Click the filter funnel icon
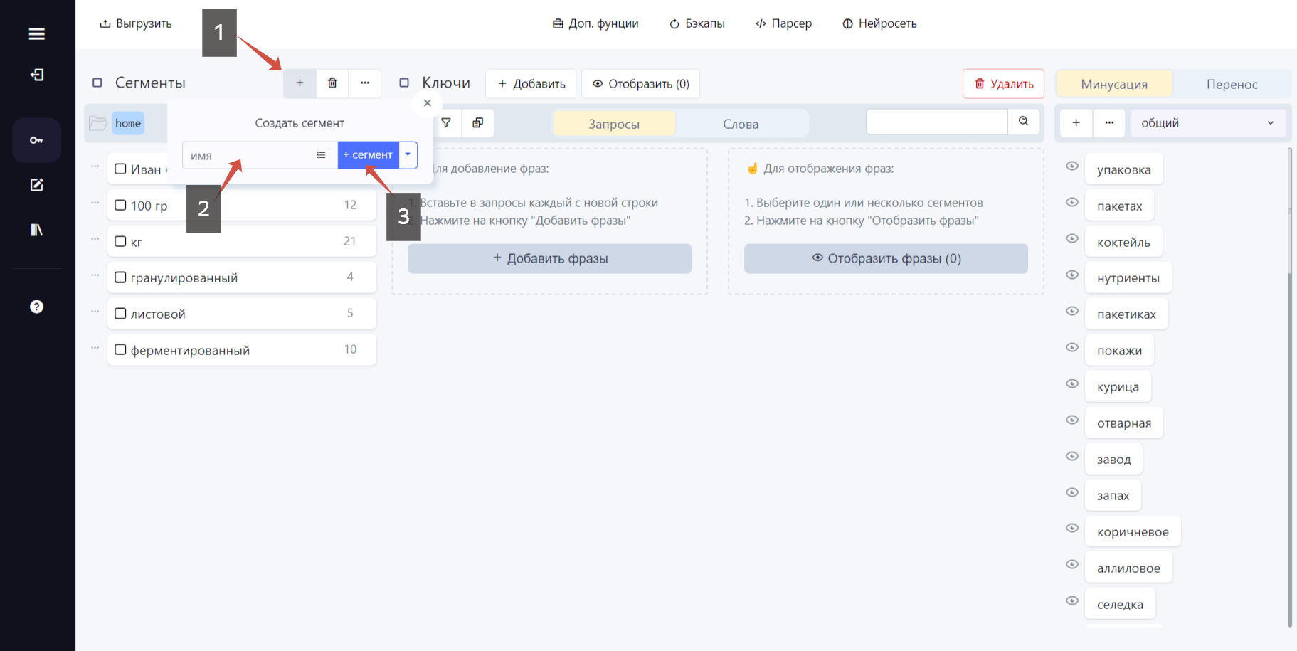The width and height of the screenshot is (1297, 651). [x=446, y=123]
